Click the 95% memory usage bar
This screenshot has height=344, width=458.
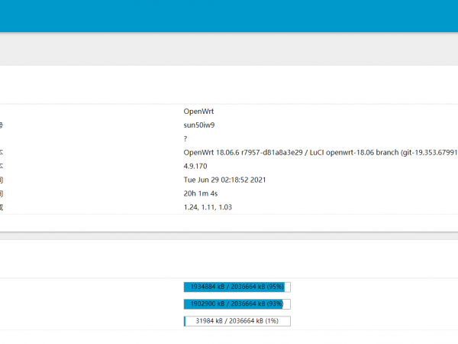pos(237,287)
